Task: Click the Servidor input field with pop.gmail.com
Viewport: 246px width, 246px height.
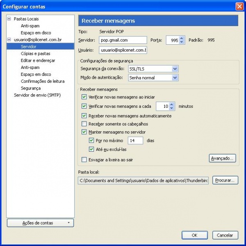Action: 123,40
